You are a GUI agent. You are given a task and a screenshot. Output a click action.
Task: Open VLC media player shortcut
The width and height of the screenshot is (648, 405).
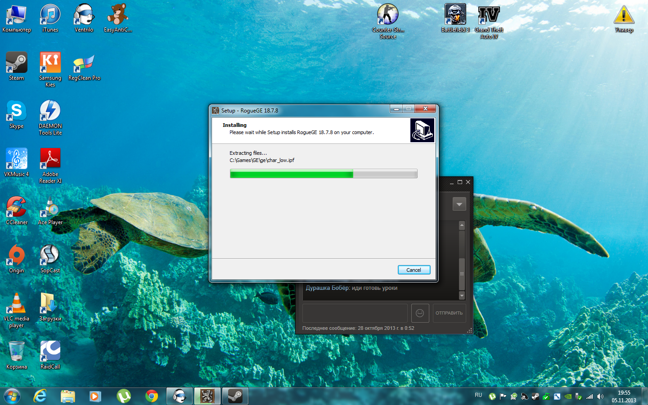pyautogui.click(x=17, y=310)
